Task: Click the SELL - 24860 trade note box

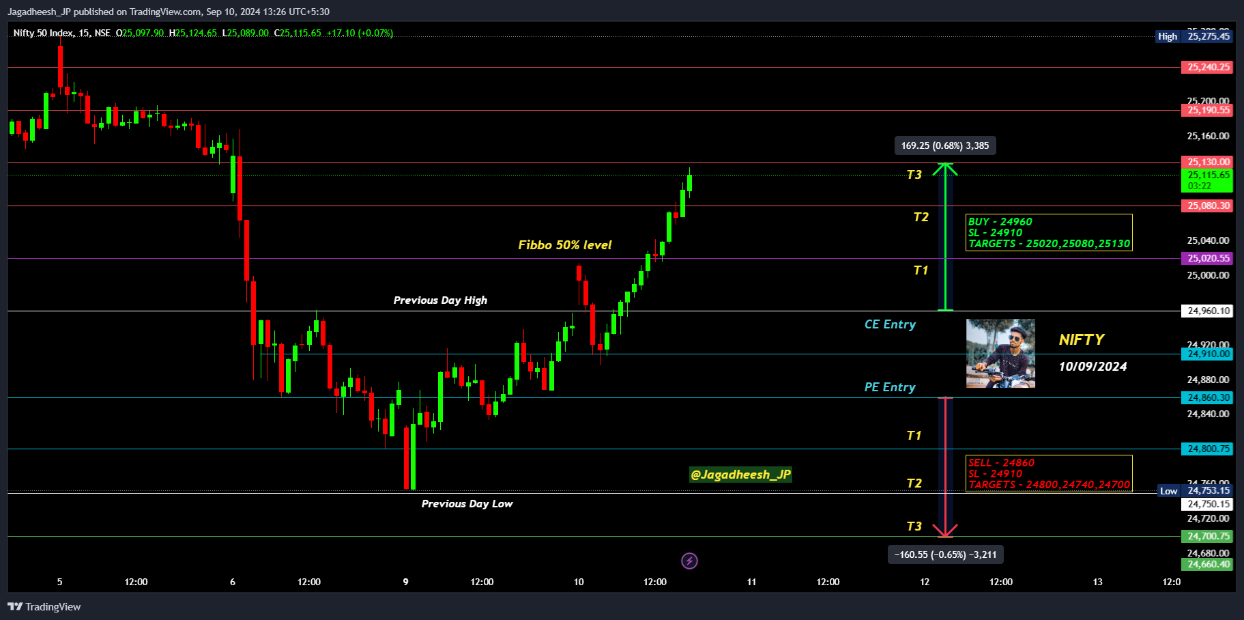Action: pos(1050,474)
